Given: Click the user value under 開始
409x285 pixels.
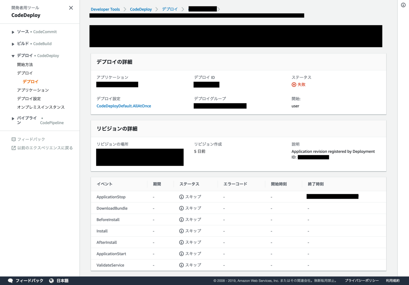Looking at the screenshot, I should click(295, 106).
